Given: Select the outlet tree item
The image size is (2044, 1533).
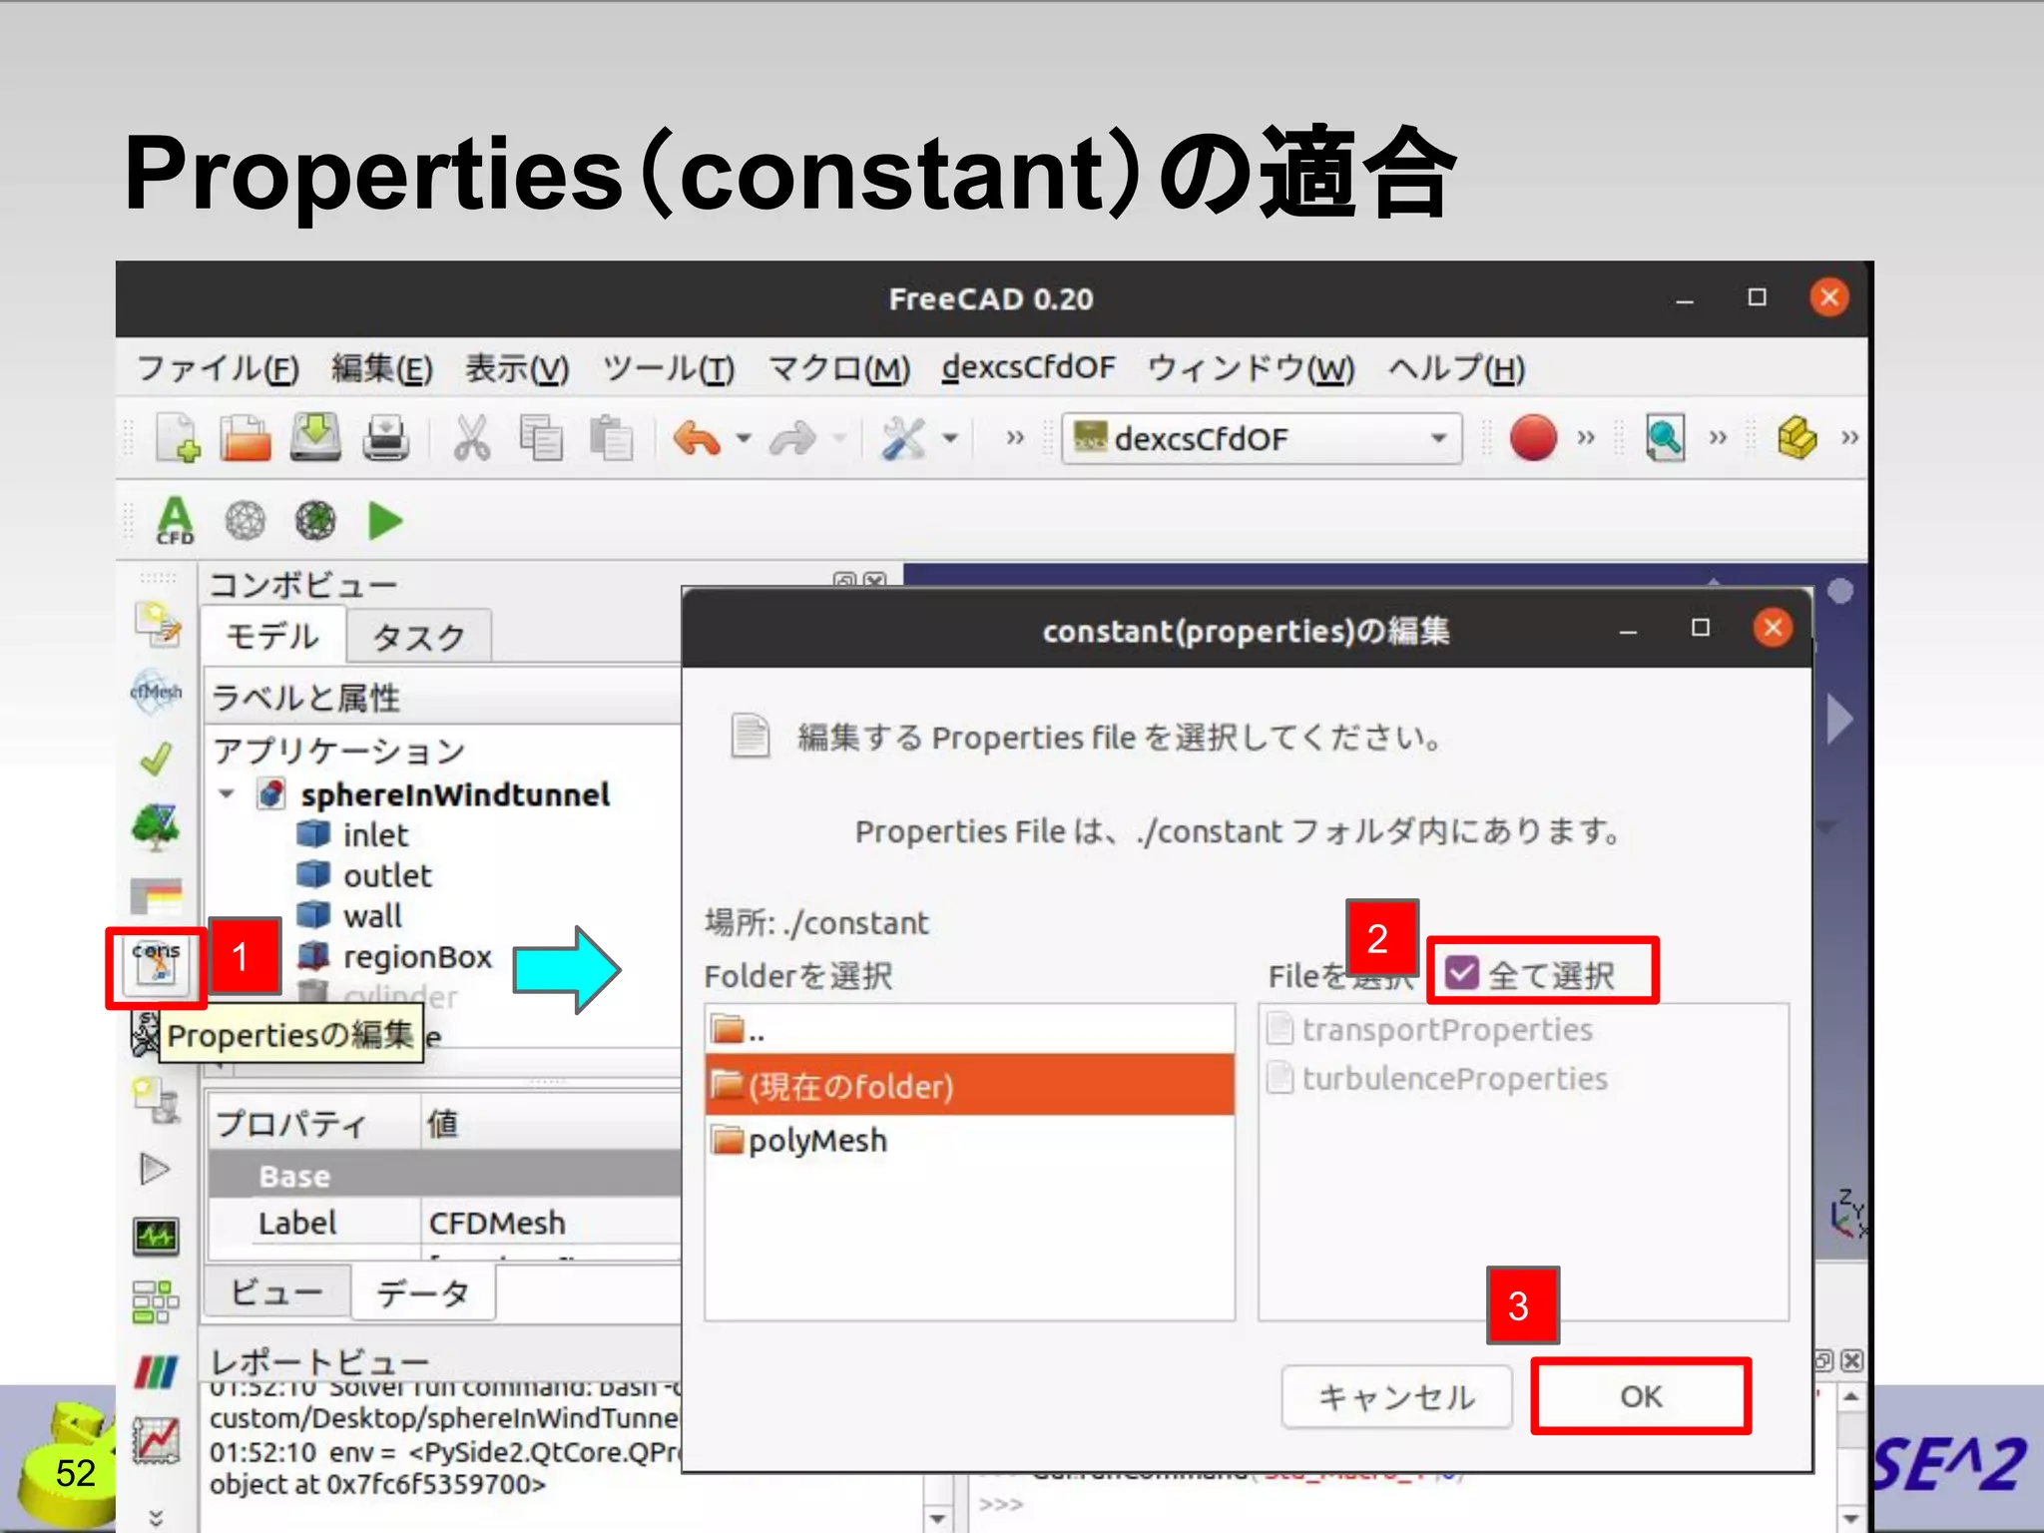Looking at the screenshot, I should [387, 875].
